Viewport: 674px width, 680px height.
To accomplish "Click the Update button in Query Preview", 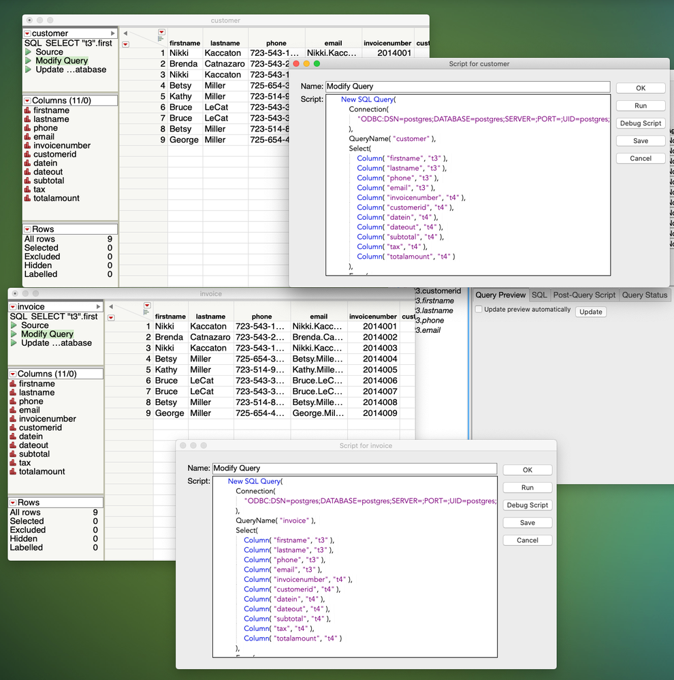I will coord(590,312).
